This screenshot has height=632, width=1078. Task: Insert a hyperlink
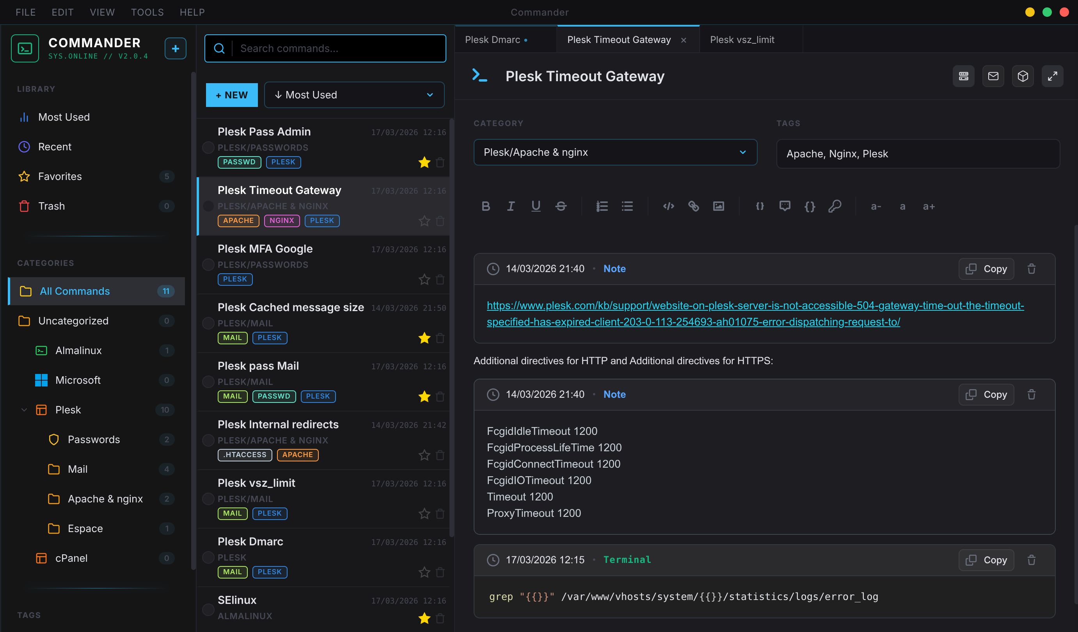point(693,206)
